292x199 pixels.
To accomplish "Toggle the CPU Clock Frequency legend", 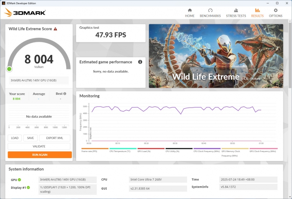I will pyautogui.click(x=207, y=150).
